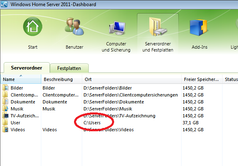This screenshot has height=166, width=238.
Task: Click the 37,1 GB free space value
Action: click(191, 123)
